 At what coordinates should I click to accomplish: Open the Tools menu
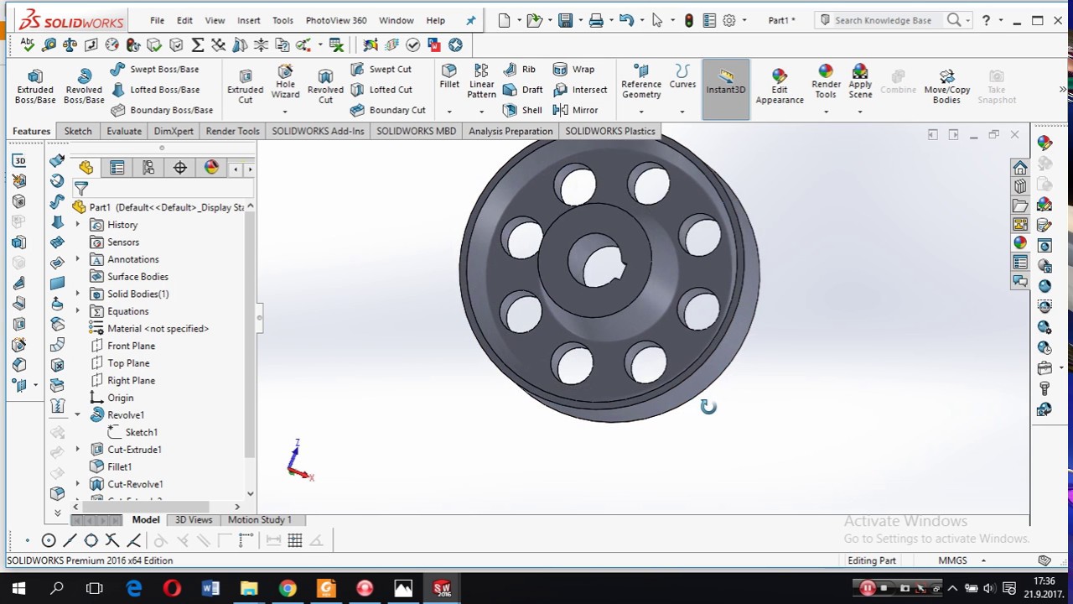coord(283,20)
